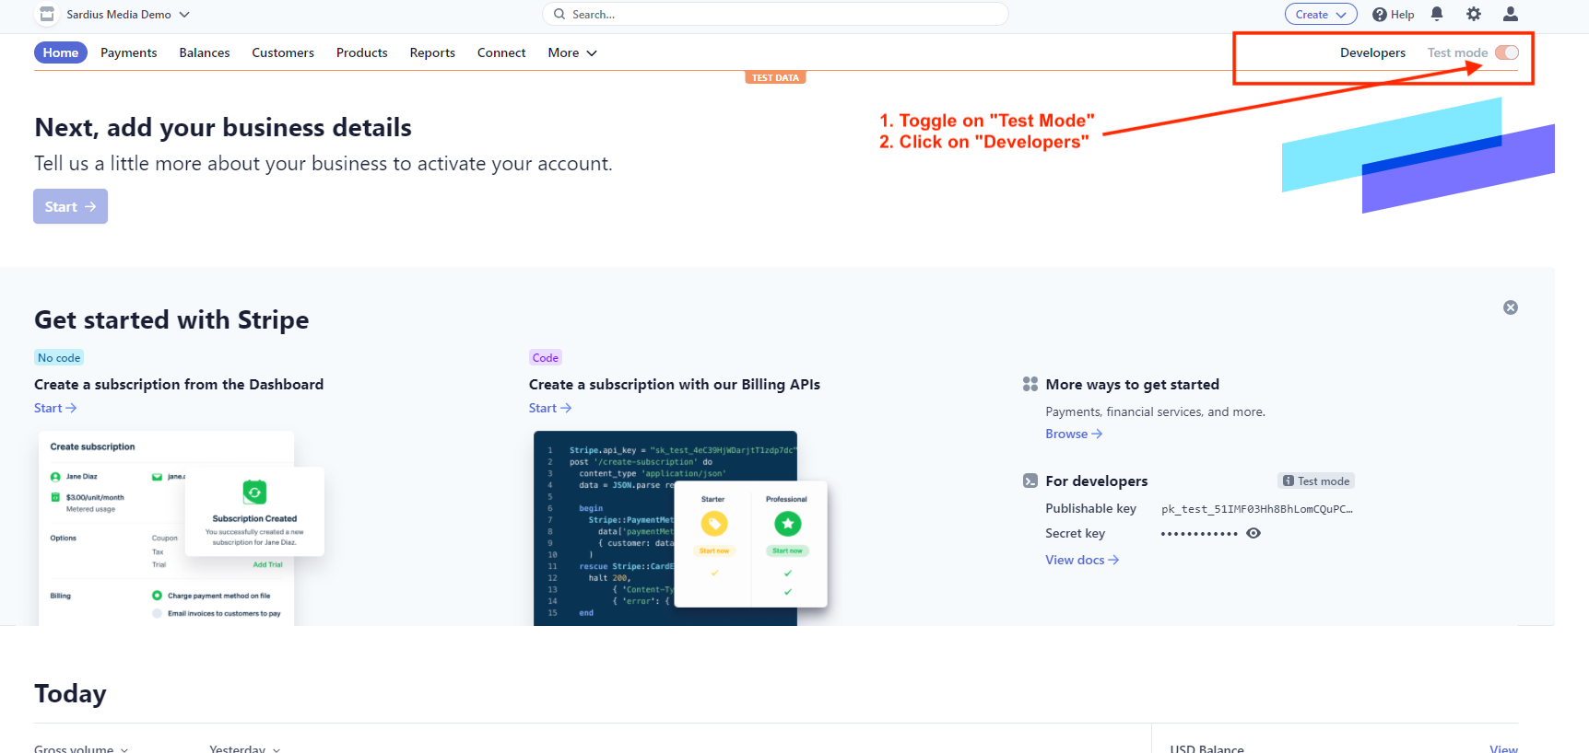Open the Create dropdown button
This screenshot has height=753, width=1589.
coord(1321,14)
